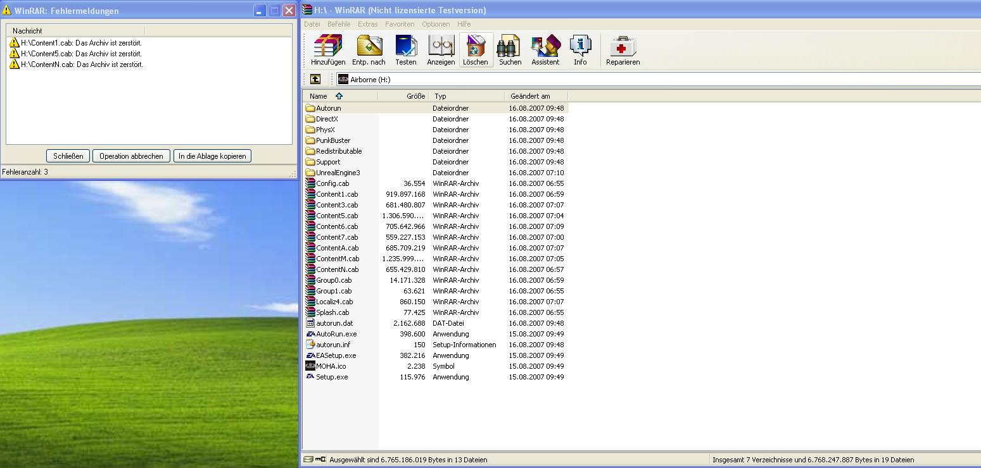The width and height of the screenshot is (981, 468).
Task: Select the Content5.cab error message
Action: (x=76, y=54)
